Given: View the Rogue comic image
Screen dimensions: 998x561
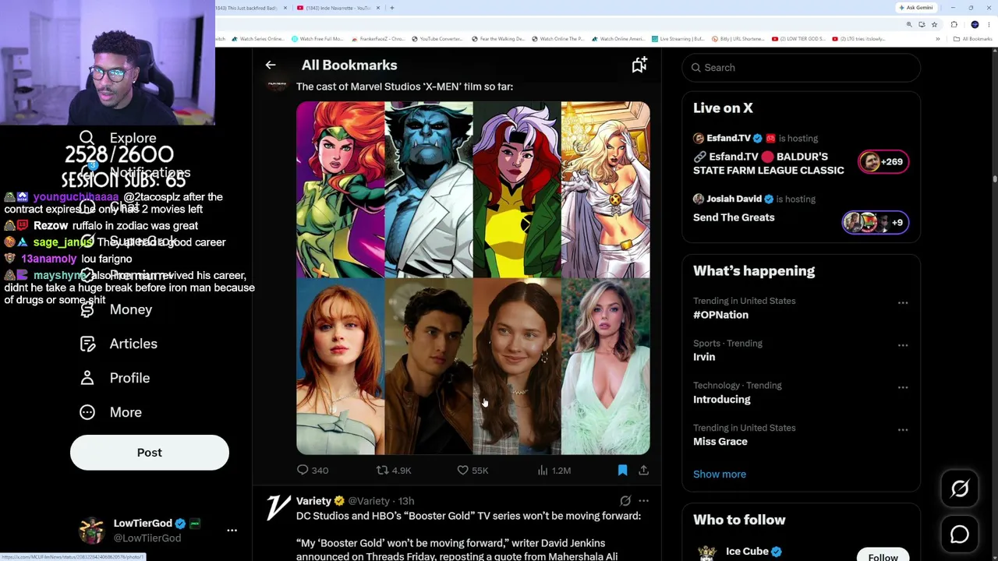Looking at the screenshot, I should coord(517,189).
